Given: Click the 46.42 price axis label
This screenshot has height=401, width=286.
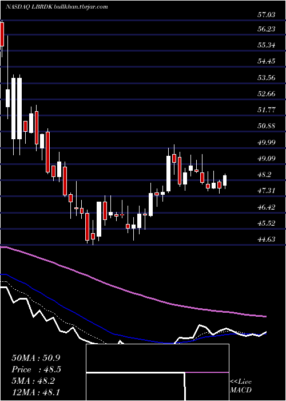Looking at the screenshot, I should pyautogui.click(x=267, y=207).
